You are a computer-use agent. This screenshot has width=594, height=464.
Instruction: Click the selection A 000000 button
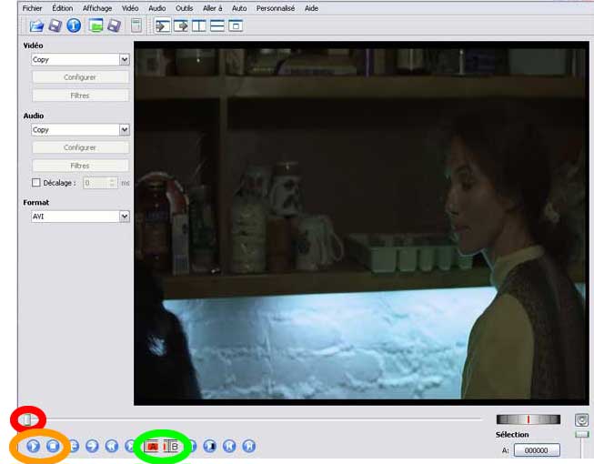537,450
